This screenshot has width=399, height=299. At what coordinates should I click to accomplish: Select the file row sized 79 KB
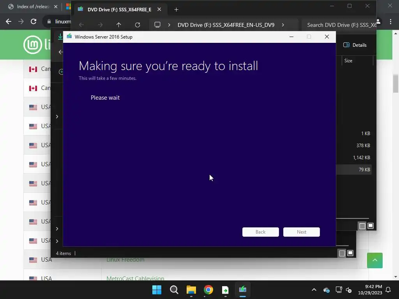click(354, 170)
